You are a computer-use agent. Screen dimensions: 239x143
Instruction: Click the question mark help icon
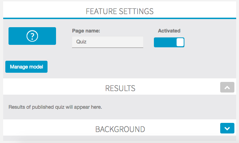(x=32, y=36)
